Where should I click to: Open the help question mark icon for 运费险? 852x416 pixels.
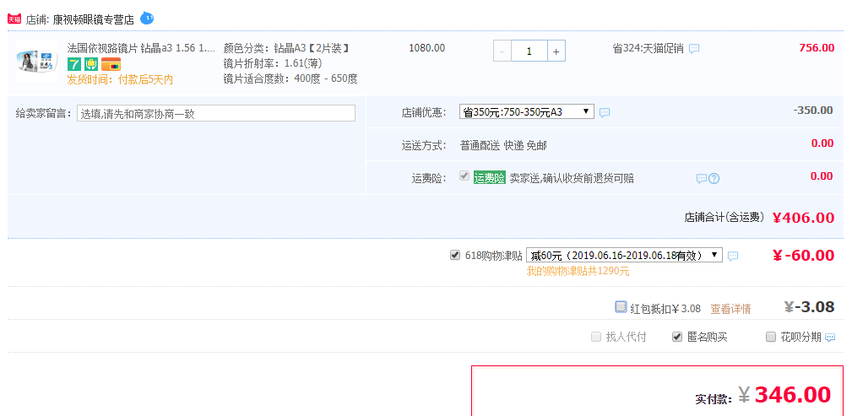[x=714, y=178]
